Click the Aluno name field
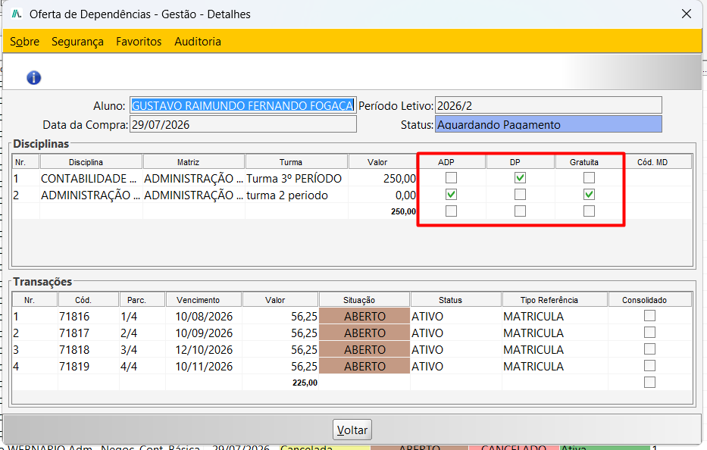Image resolution: width=707 pixels, height=450 pixels. click(x=243, y=105)
